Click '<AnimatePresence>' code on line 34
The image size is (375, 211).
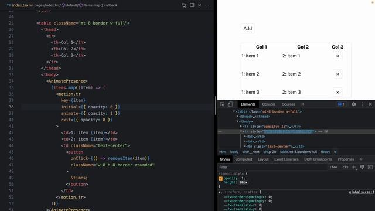coord(67,81)
